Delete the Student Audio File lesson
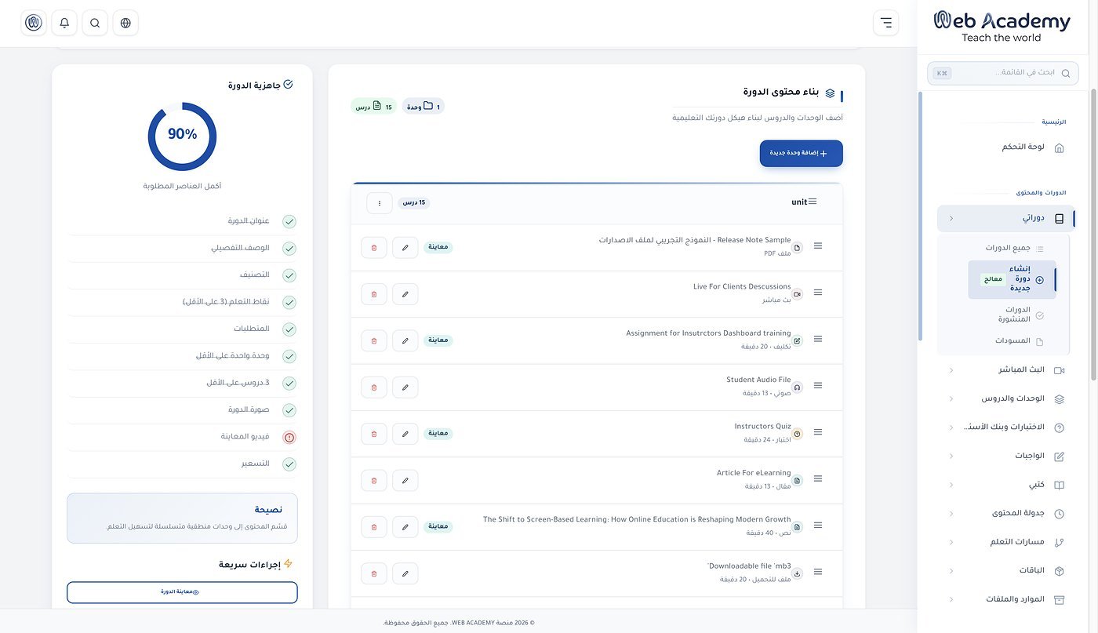 374,387
